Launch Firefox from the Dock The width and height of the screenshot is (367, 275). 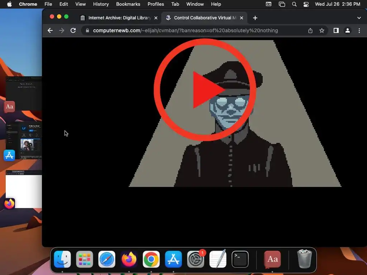[129, 259]
